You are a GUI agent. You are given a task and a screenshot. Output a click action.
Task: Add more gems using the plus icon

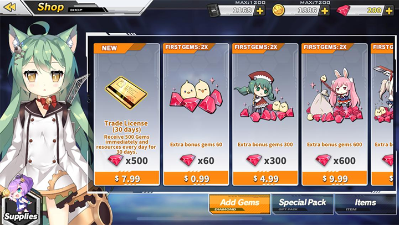pos(389,11)
